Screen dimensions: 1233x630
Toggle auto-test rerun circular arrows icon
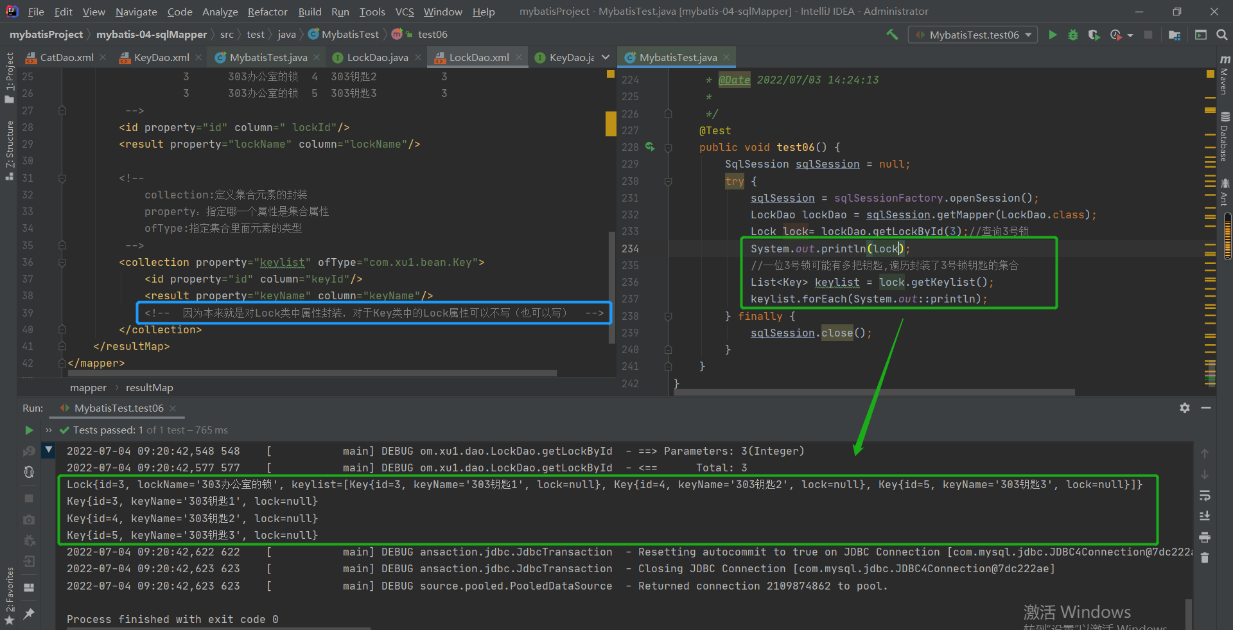click(29, 473)
